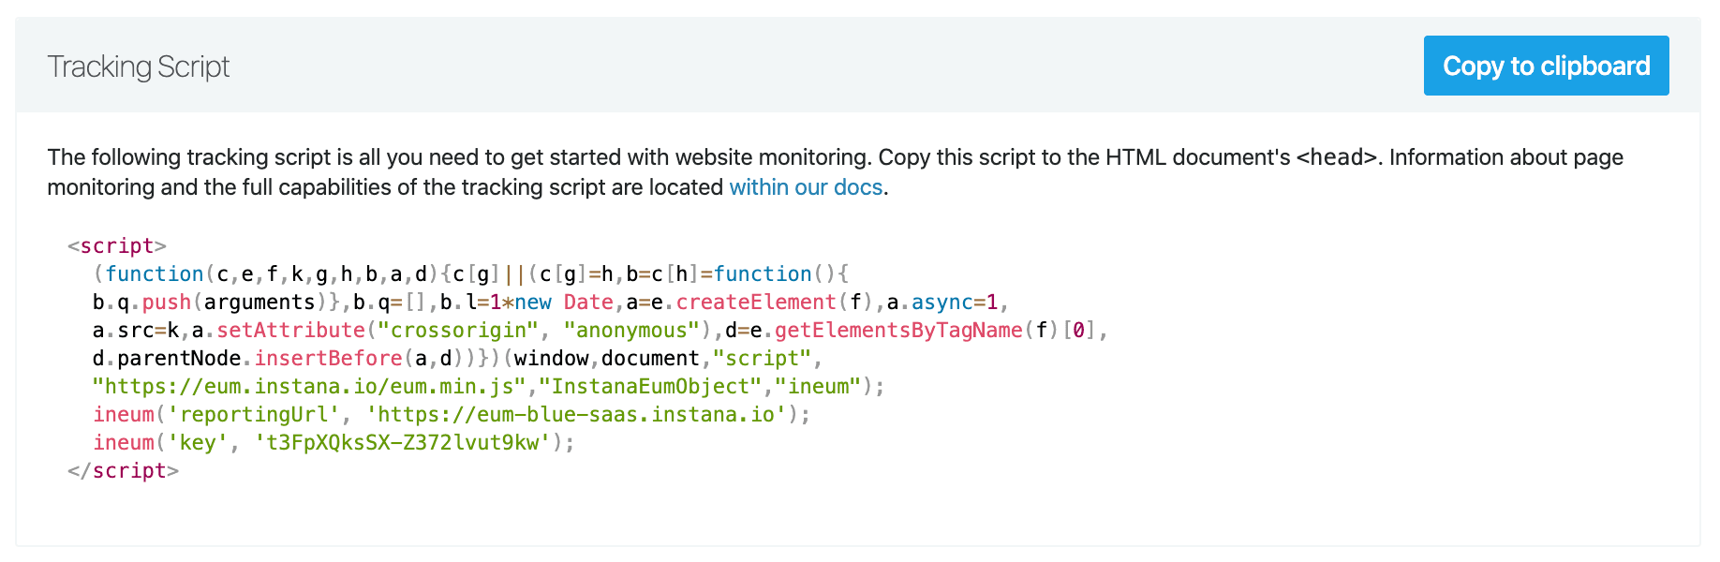Click the closing </script> tag line

click(123, 470)
